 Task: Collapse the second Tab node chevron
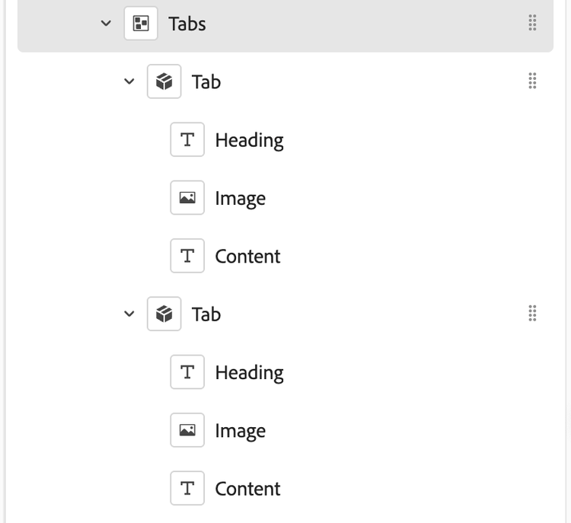pyautogui.click(x=129, y=314)
